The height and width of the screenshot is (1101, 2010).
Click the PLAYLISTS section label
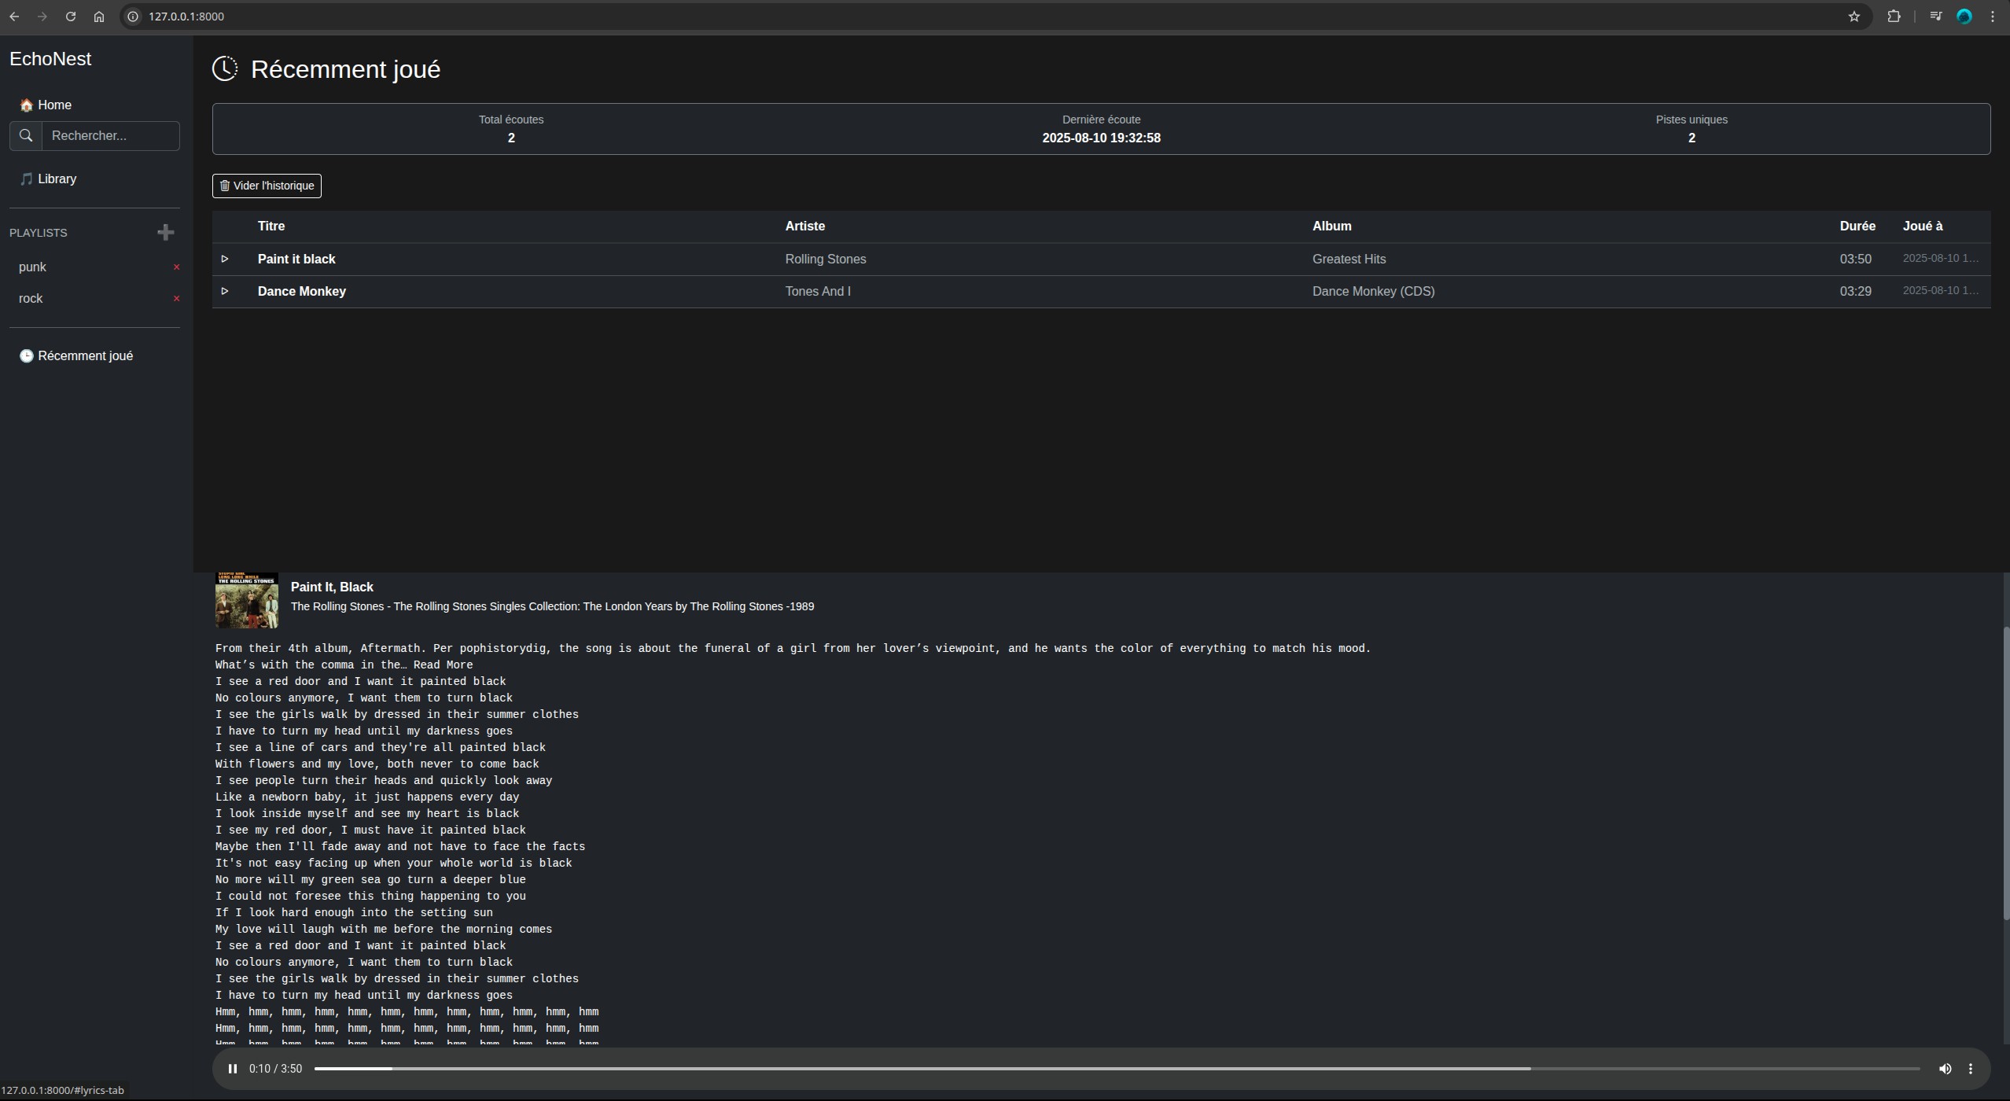click(39, 234)
